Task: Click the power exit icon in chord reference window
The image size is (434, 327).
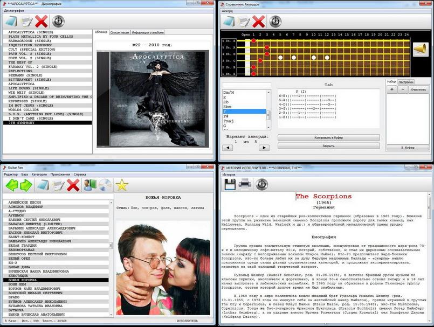Action: (275, 22)
